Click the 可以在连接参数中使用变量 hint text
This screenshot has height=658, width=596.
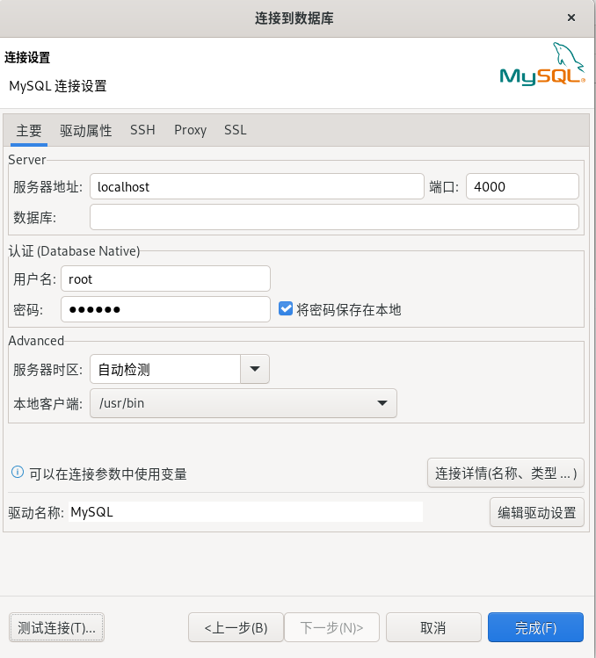(x=108, y=474)
